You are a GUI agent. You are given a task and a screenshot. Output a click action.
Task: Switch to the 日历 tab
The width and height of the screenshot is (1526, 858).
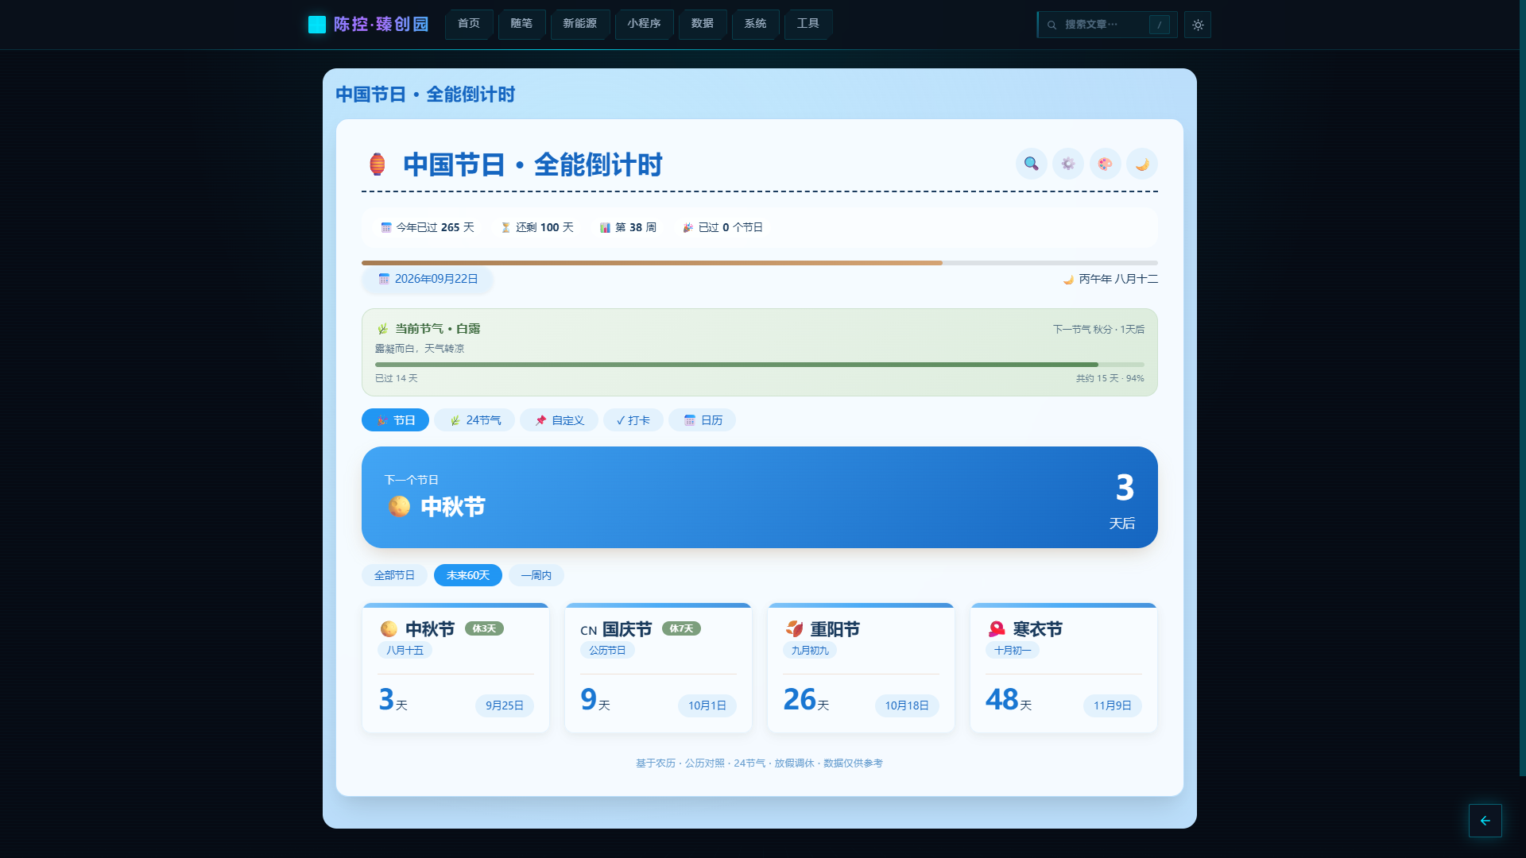(x=702, y=420)
